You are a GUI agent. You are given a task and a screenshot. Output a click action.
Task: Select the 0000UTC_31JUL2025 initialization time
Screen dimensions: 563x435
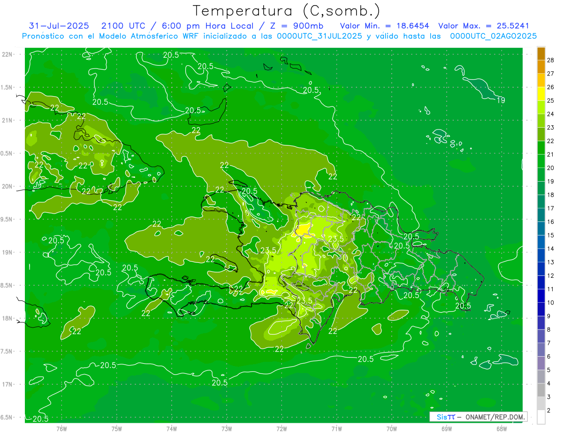pos(320,36)
